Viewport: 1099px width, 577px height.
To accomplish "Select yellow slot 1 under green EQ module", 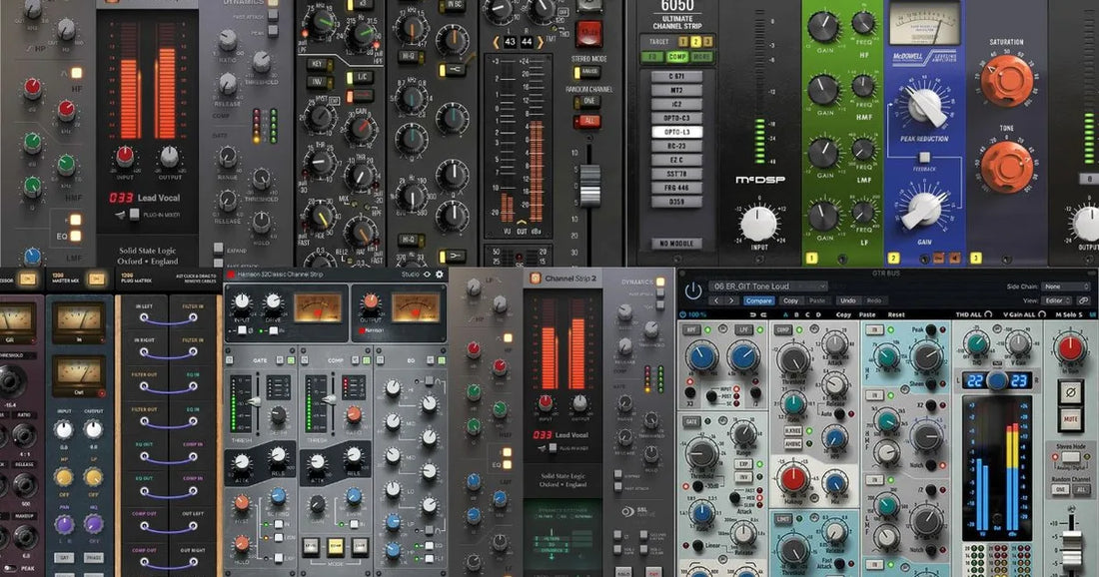I will click(811, 258).
